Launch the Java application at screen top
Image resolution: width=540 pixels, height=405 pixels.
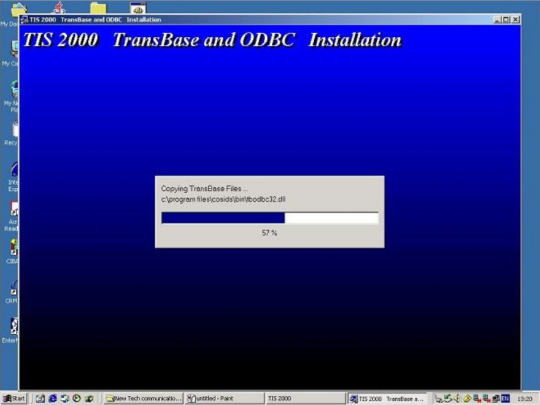click(x=60, y=7)
